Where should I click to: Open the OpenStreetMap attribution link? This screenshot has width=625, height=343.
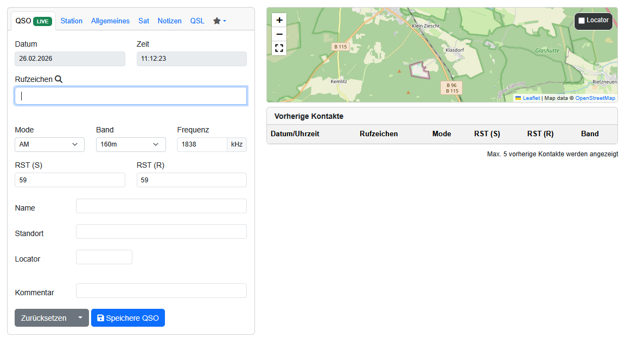pyautogui.click(x=595, y=98)
